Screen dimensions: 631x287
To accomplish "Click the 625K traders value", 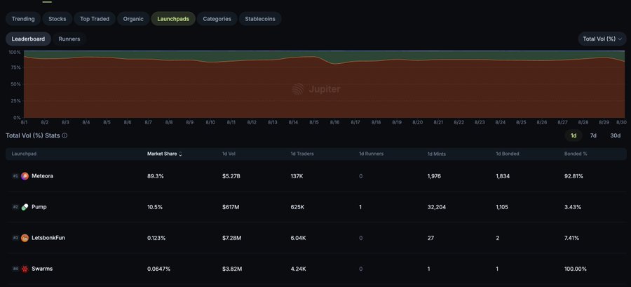I will (297, 207).
